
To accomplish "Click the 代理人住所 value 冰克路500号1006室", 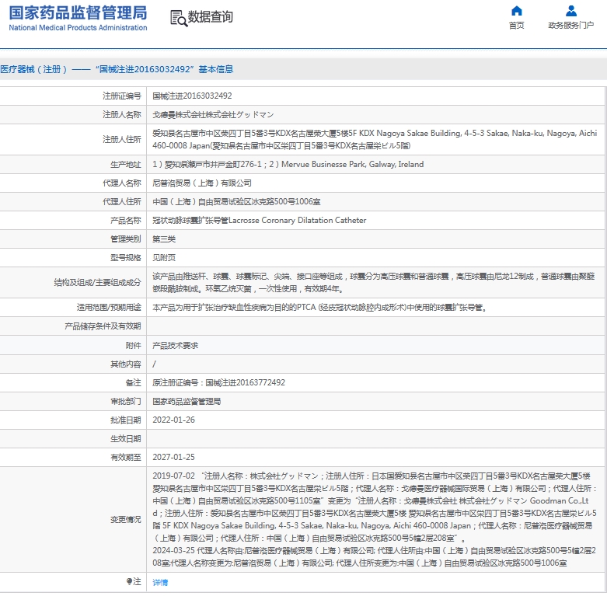I will coord(236,201).
